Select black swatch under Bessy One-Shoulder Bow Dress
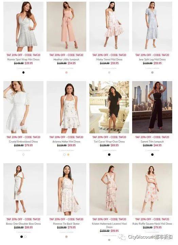178x245 pixels. 22,237
